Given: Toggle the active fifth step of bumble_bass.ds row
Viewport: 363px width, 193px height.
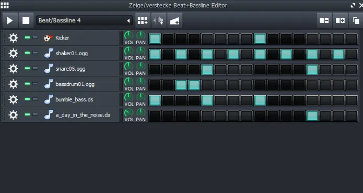Looking at the screenshot, I should 207,100.
